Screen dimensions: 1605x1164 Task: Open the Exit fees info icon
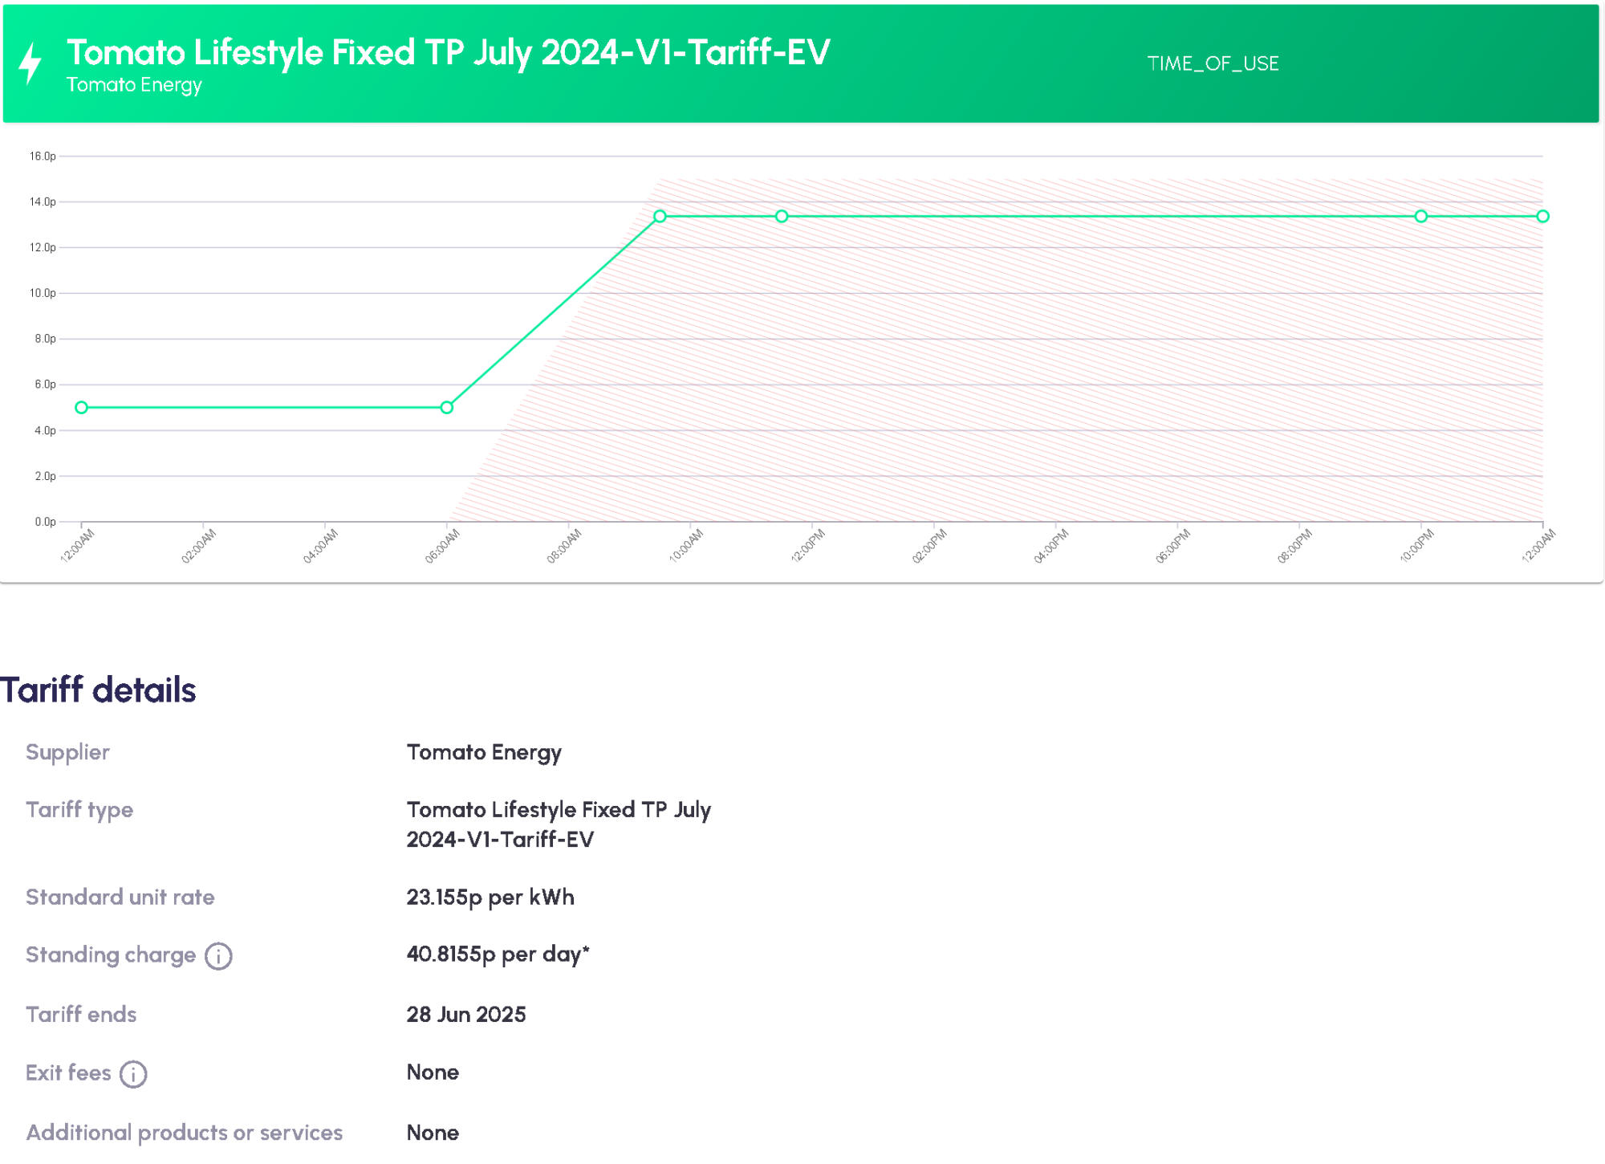(133, 1074)
